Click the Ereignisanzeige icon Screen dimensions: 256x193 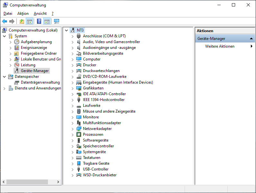(x=17, y=48)
